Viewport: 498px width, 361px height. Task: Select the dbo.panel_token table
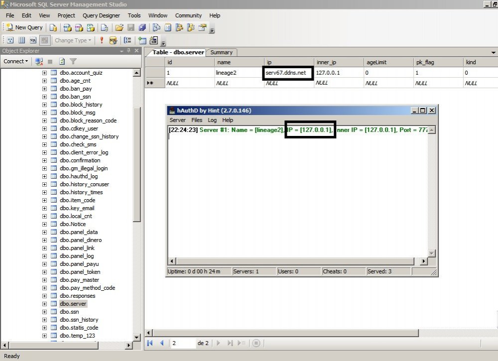tap(80, 272)
